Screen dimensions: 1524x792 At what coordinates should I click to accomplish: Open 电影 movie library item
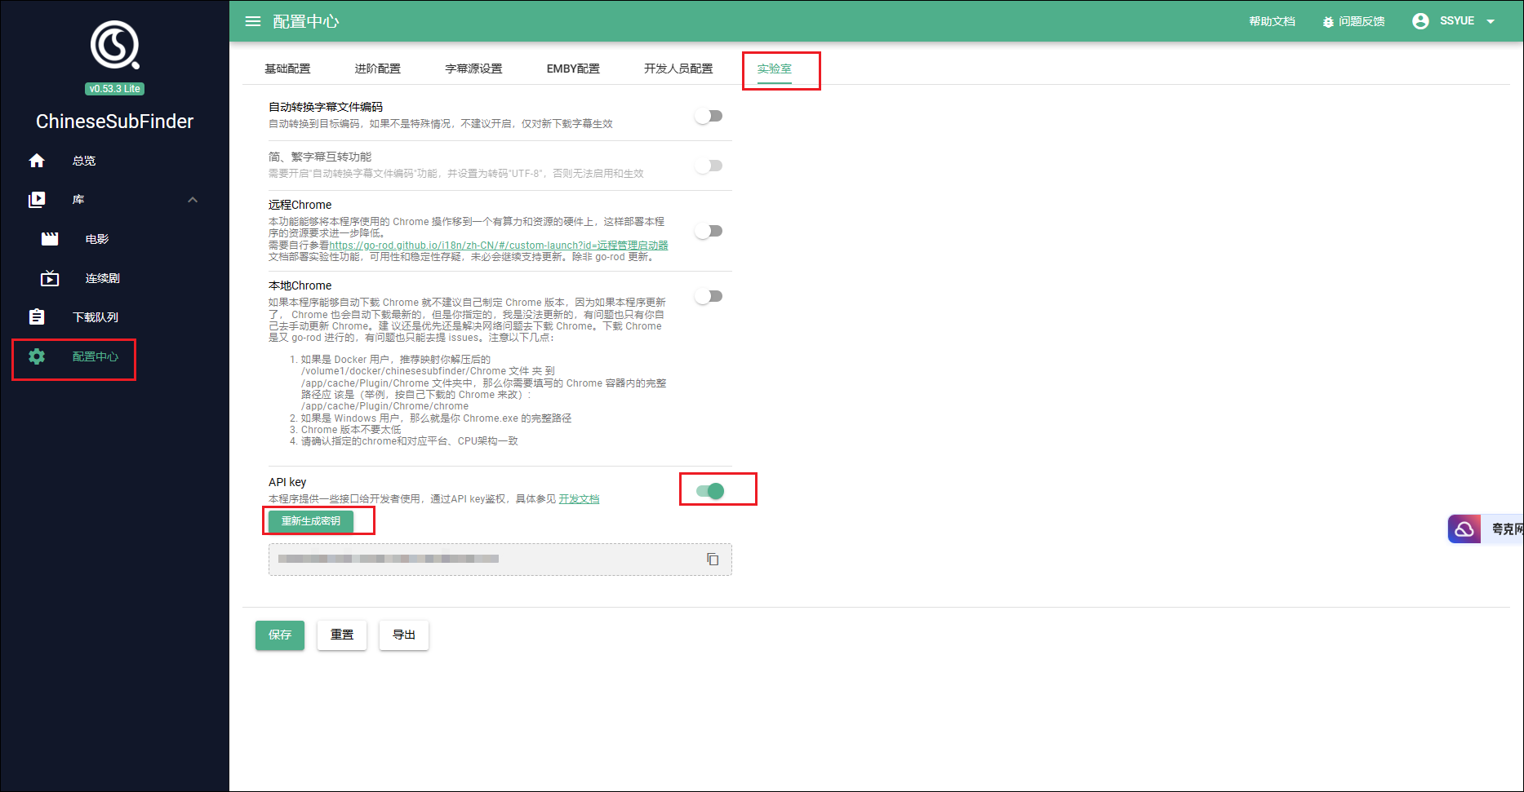pyautogui.click(x=96, y=239)
